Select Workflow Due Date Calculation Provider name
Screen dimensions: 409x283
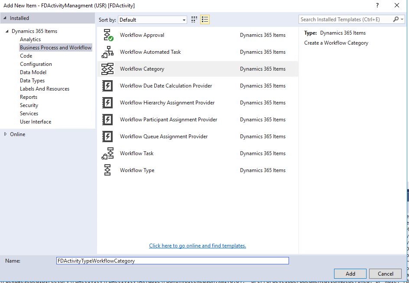point(166,86)
